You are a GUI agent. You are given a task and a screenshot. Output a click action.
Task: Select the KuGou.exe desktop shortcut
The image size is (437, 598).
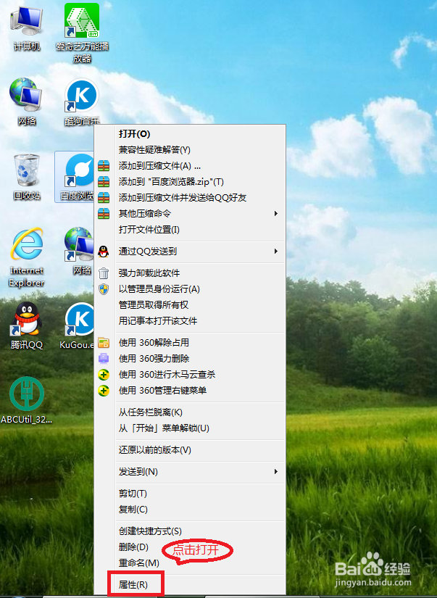78,326
